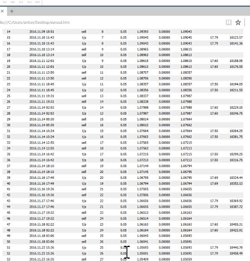This screenshot has height=261, width=250.
Task: Open a new browser tab
Action: 12,11
